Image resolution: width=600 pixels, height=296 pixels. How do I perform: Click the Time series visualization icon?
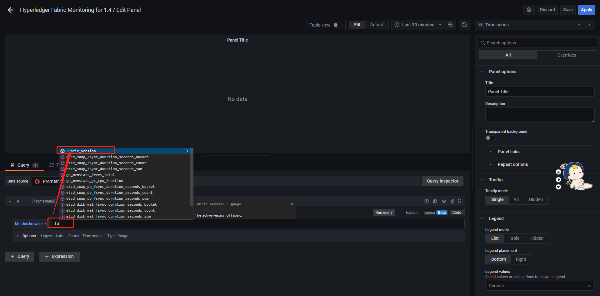click(480, 25)
